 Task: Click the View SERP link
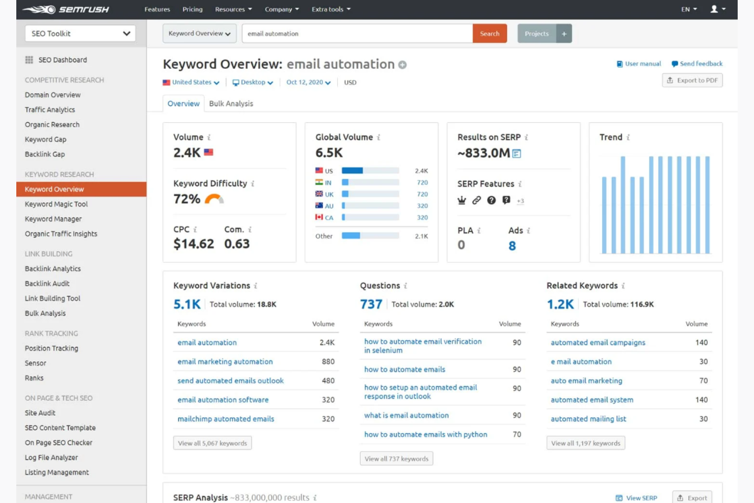click(x=636, y=498)
